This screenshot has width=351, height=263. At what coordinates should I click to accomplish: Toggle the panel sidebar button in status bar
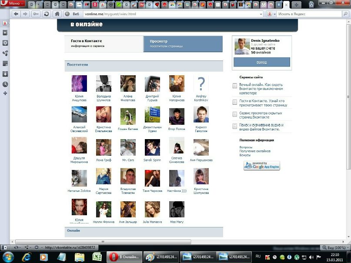(4, 248)
